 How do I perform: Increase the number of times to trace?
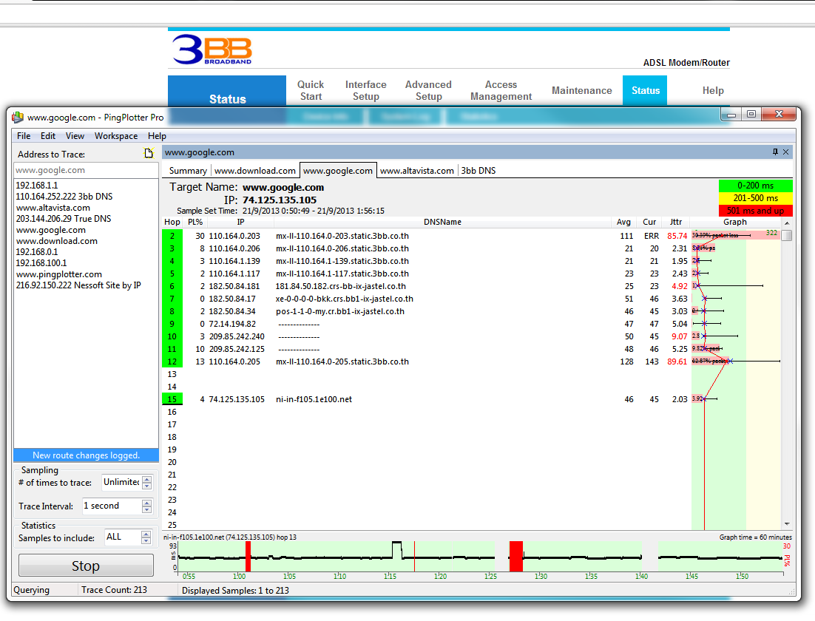click(147, 479)
